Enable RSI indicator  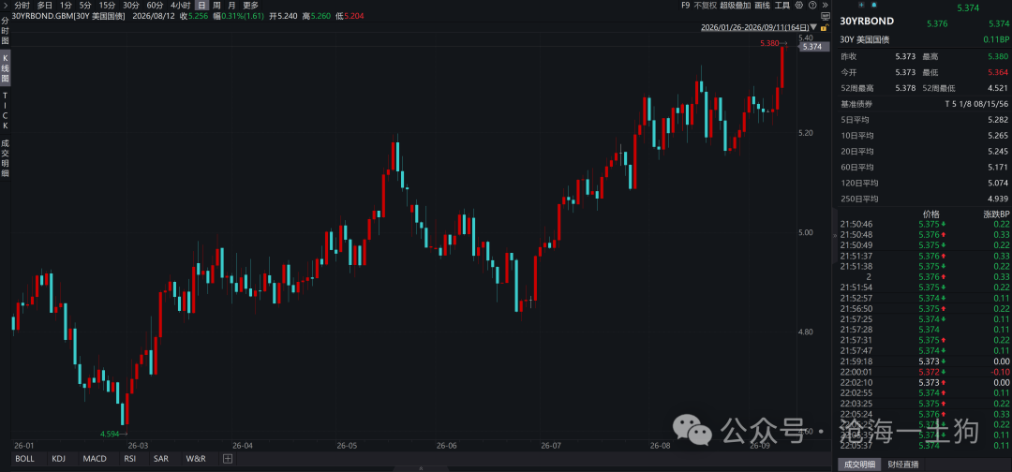click(129, 459)
